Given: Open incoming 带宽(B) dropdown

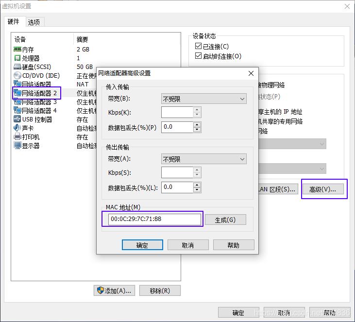Looking at the screenshot, I should pos(204,99).
